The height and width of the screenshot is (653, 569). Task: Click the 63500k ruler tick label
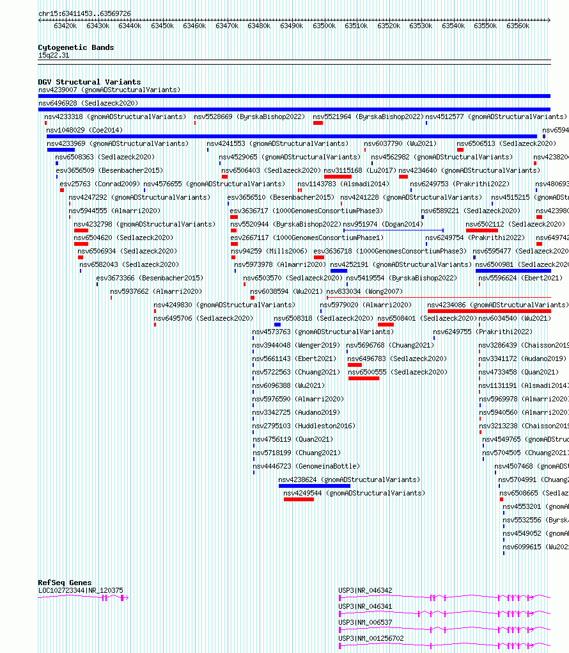coord(324,26)
